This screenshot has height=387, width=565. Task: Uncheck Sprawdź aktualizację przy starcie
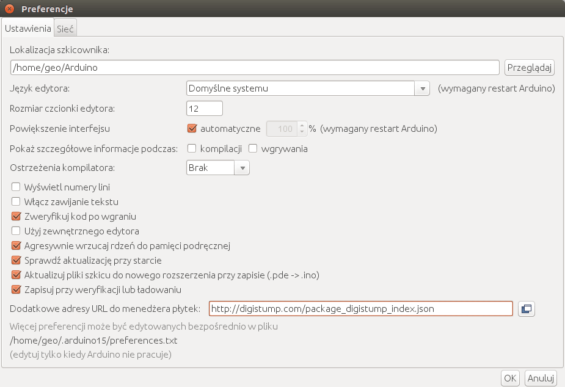[x=16, y=260]
